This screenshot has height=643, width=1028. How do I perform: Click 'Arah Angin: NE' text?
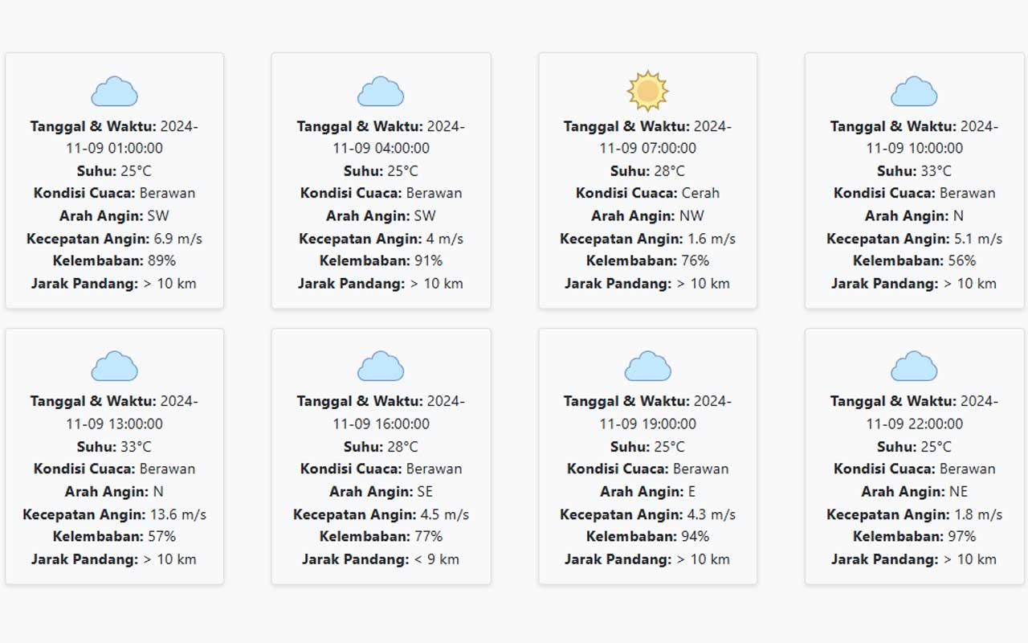[x=914, y=491]
